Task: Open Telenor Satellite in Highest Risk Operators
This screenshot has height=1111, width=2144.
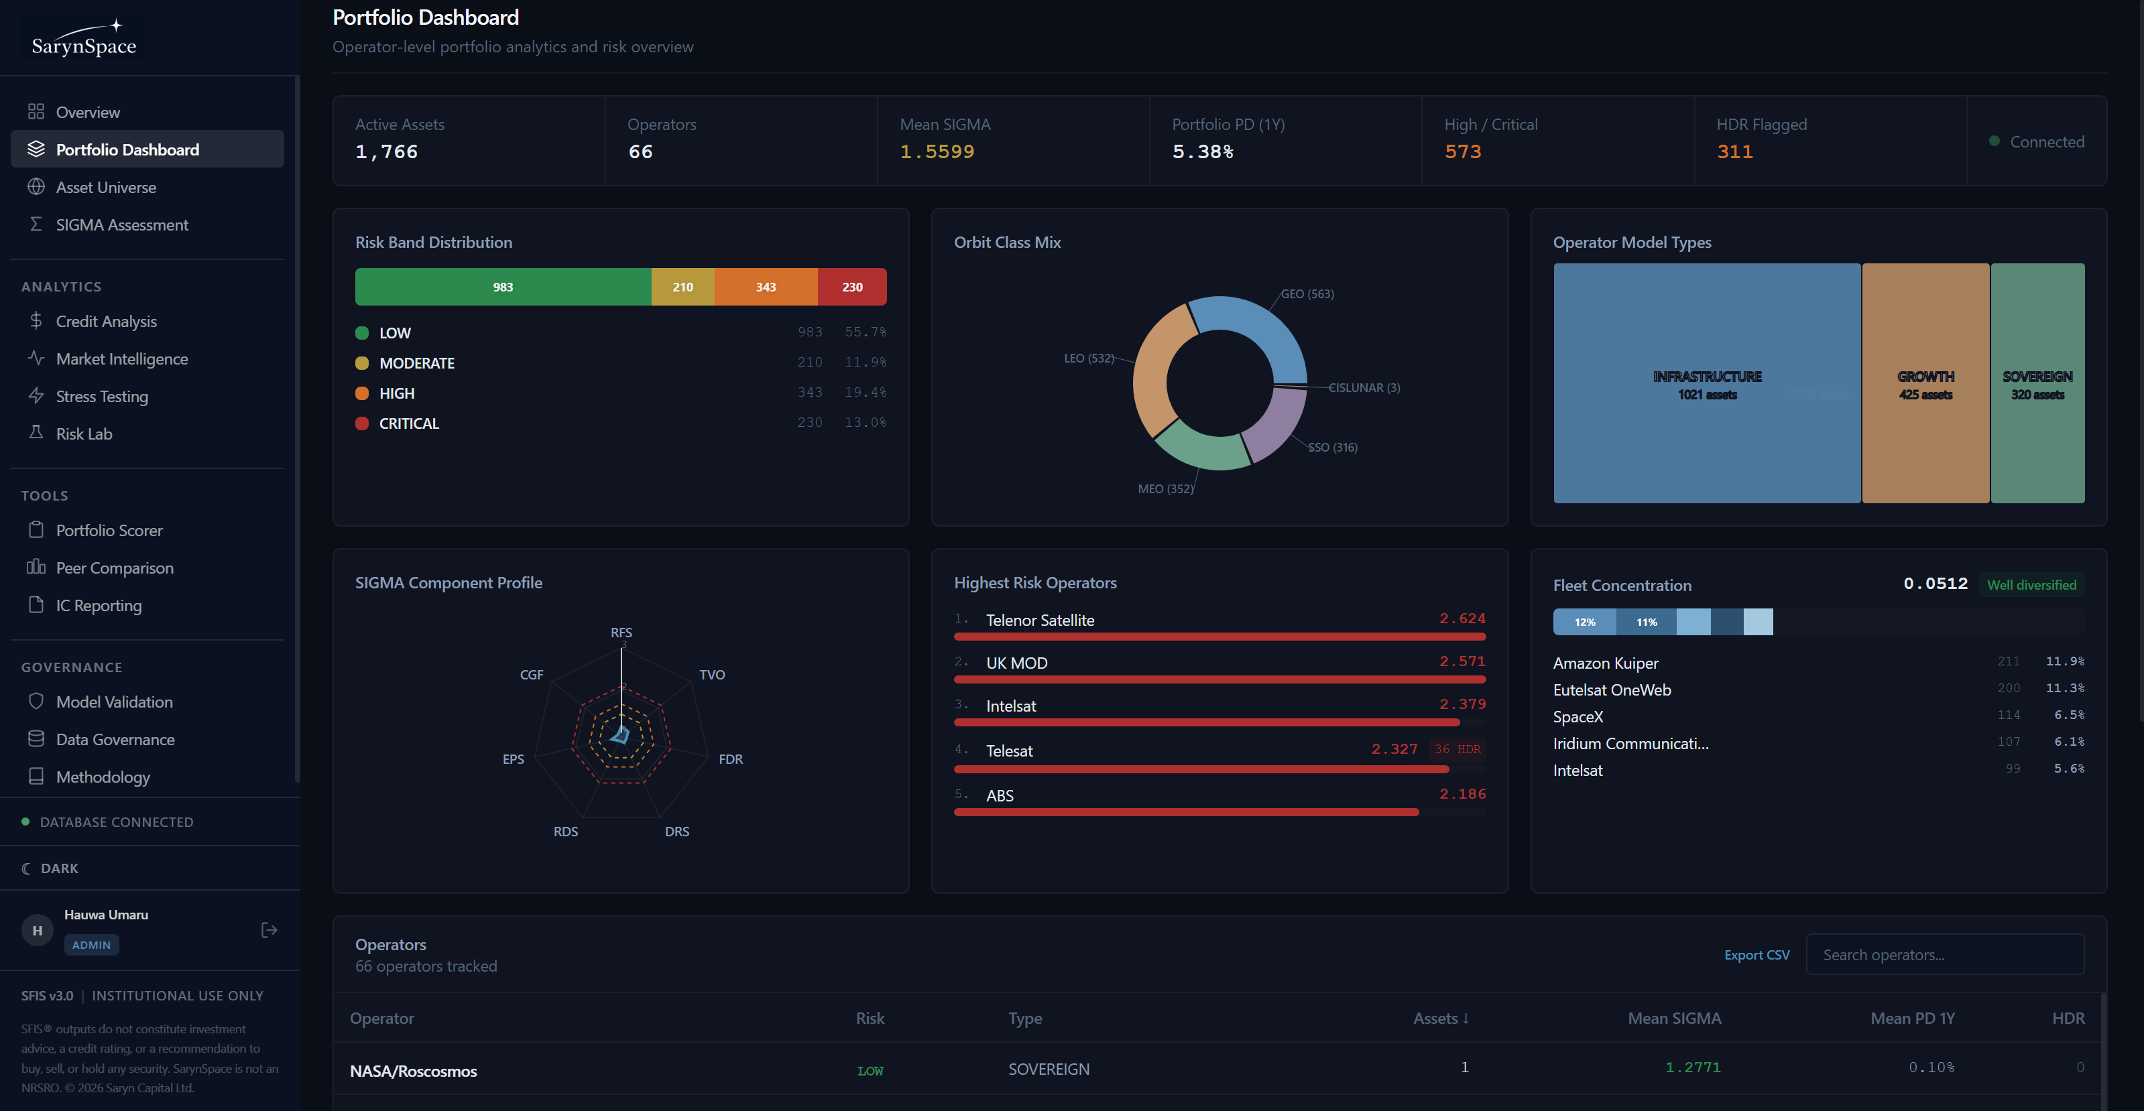Action: point(1040,620)
